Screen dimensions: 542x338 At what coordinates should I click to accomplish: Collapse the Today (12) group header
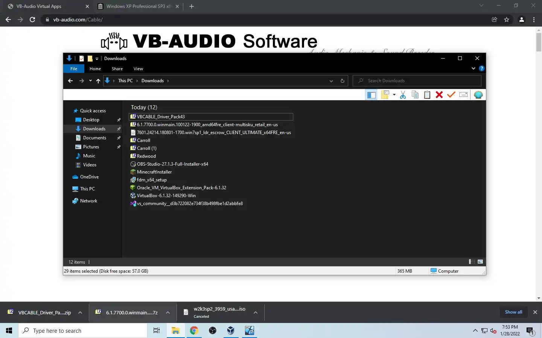pyautogui.click(x=144, y=107)
